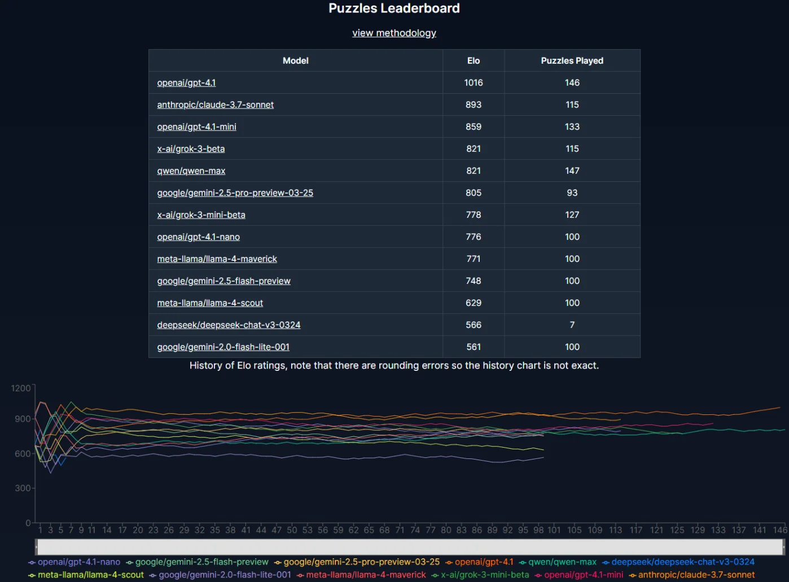Select the x-ai/grok-3-beta row's Elo 821
This screenshot has width=789, height=582.
474,148
